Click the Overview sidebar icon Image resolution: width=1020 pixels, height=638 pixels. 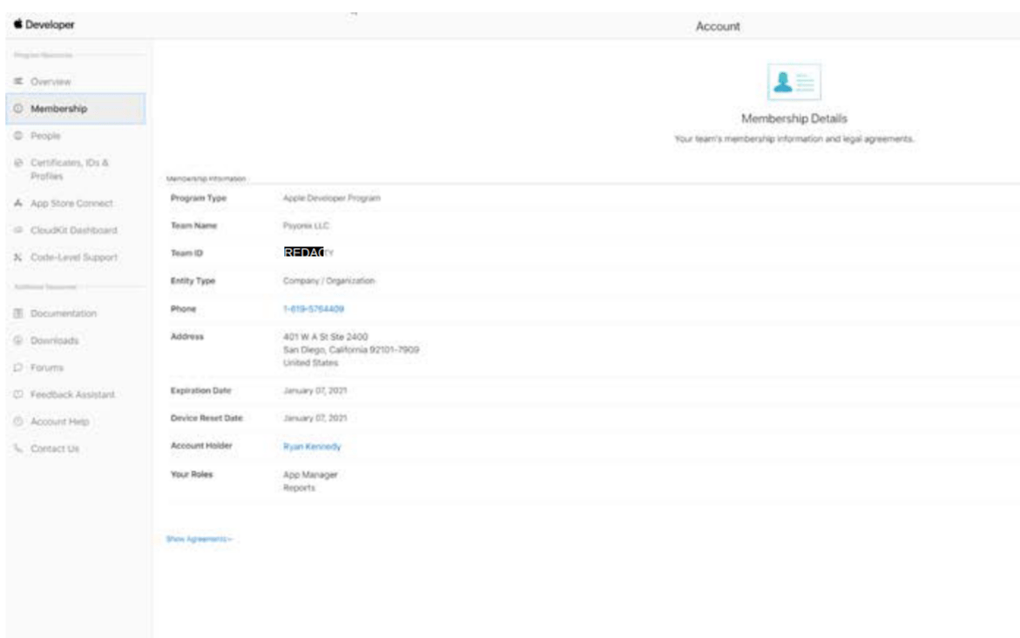pyautogui.click(x=18, y=81)
